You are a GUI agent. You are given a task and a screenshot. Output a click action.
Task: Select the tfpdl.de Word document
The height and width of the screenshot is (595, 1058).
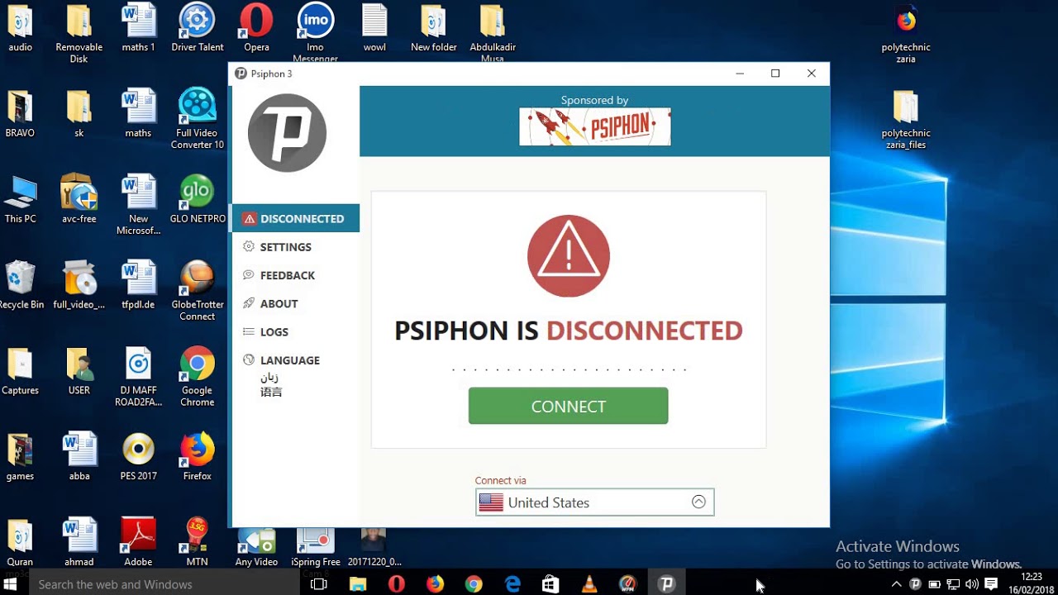138,285
